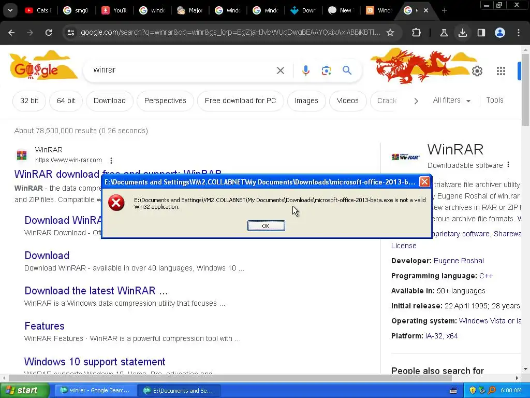
Task: Click the WinRAR site favicon
Action: click(x=22, y=155)
